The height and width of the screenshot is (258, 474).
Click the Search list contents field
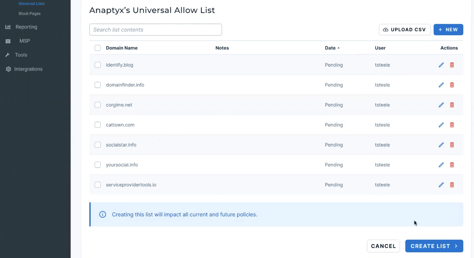click(156, 29)
